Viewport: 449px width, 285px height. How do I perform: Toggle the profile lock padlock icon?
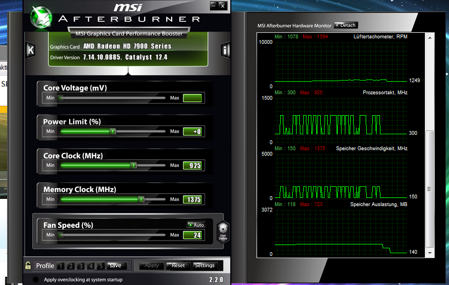pyautogui.click(x=28, y=265)
